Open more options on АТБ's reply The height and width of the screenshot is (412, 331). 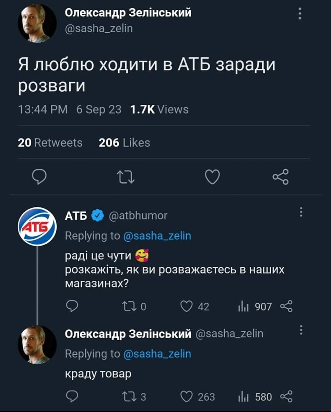pos(301,212)
